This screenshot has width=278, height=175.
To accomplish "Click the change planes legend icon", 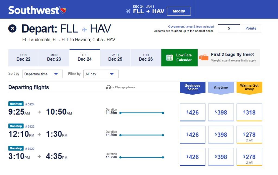I will [x=109, y=87].
